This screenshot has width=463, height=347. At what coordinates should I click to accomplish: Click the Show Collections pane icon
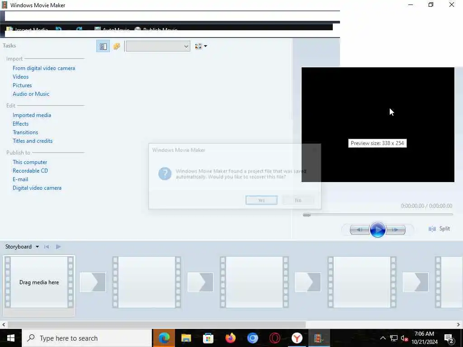(x=117, y=47)
